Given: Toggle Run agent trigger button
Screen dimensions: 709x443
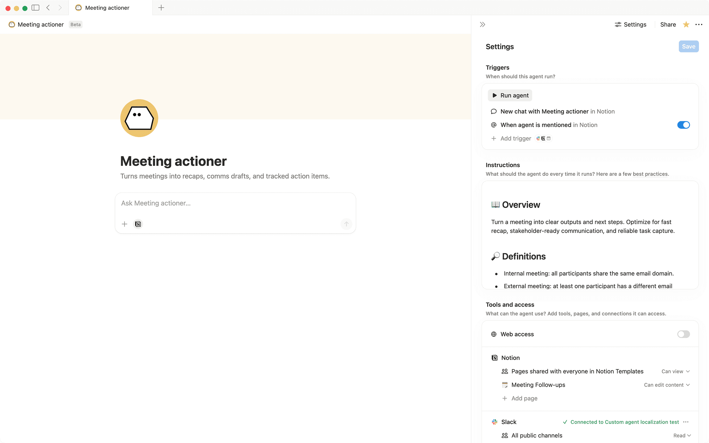Looking at the screenshot, I should point(510,95).
